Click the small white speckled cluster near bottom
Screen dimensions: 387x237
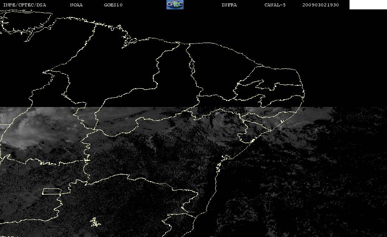coord(95,222)
